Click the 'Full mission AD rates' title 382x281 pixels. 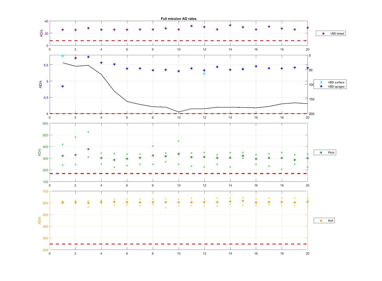click(179, 19)
